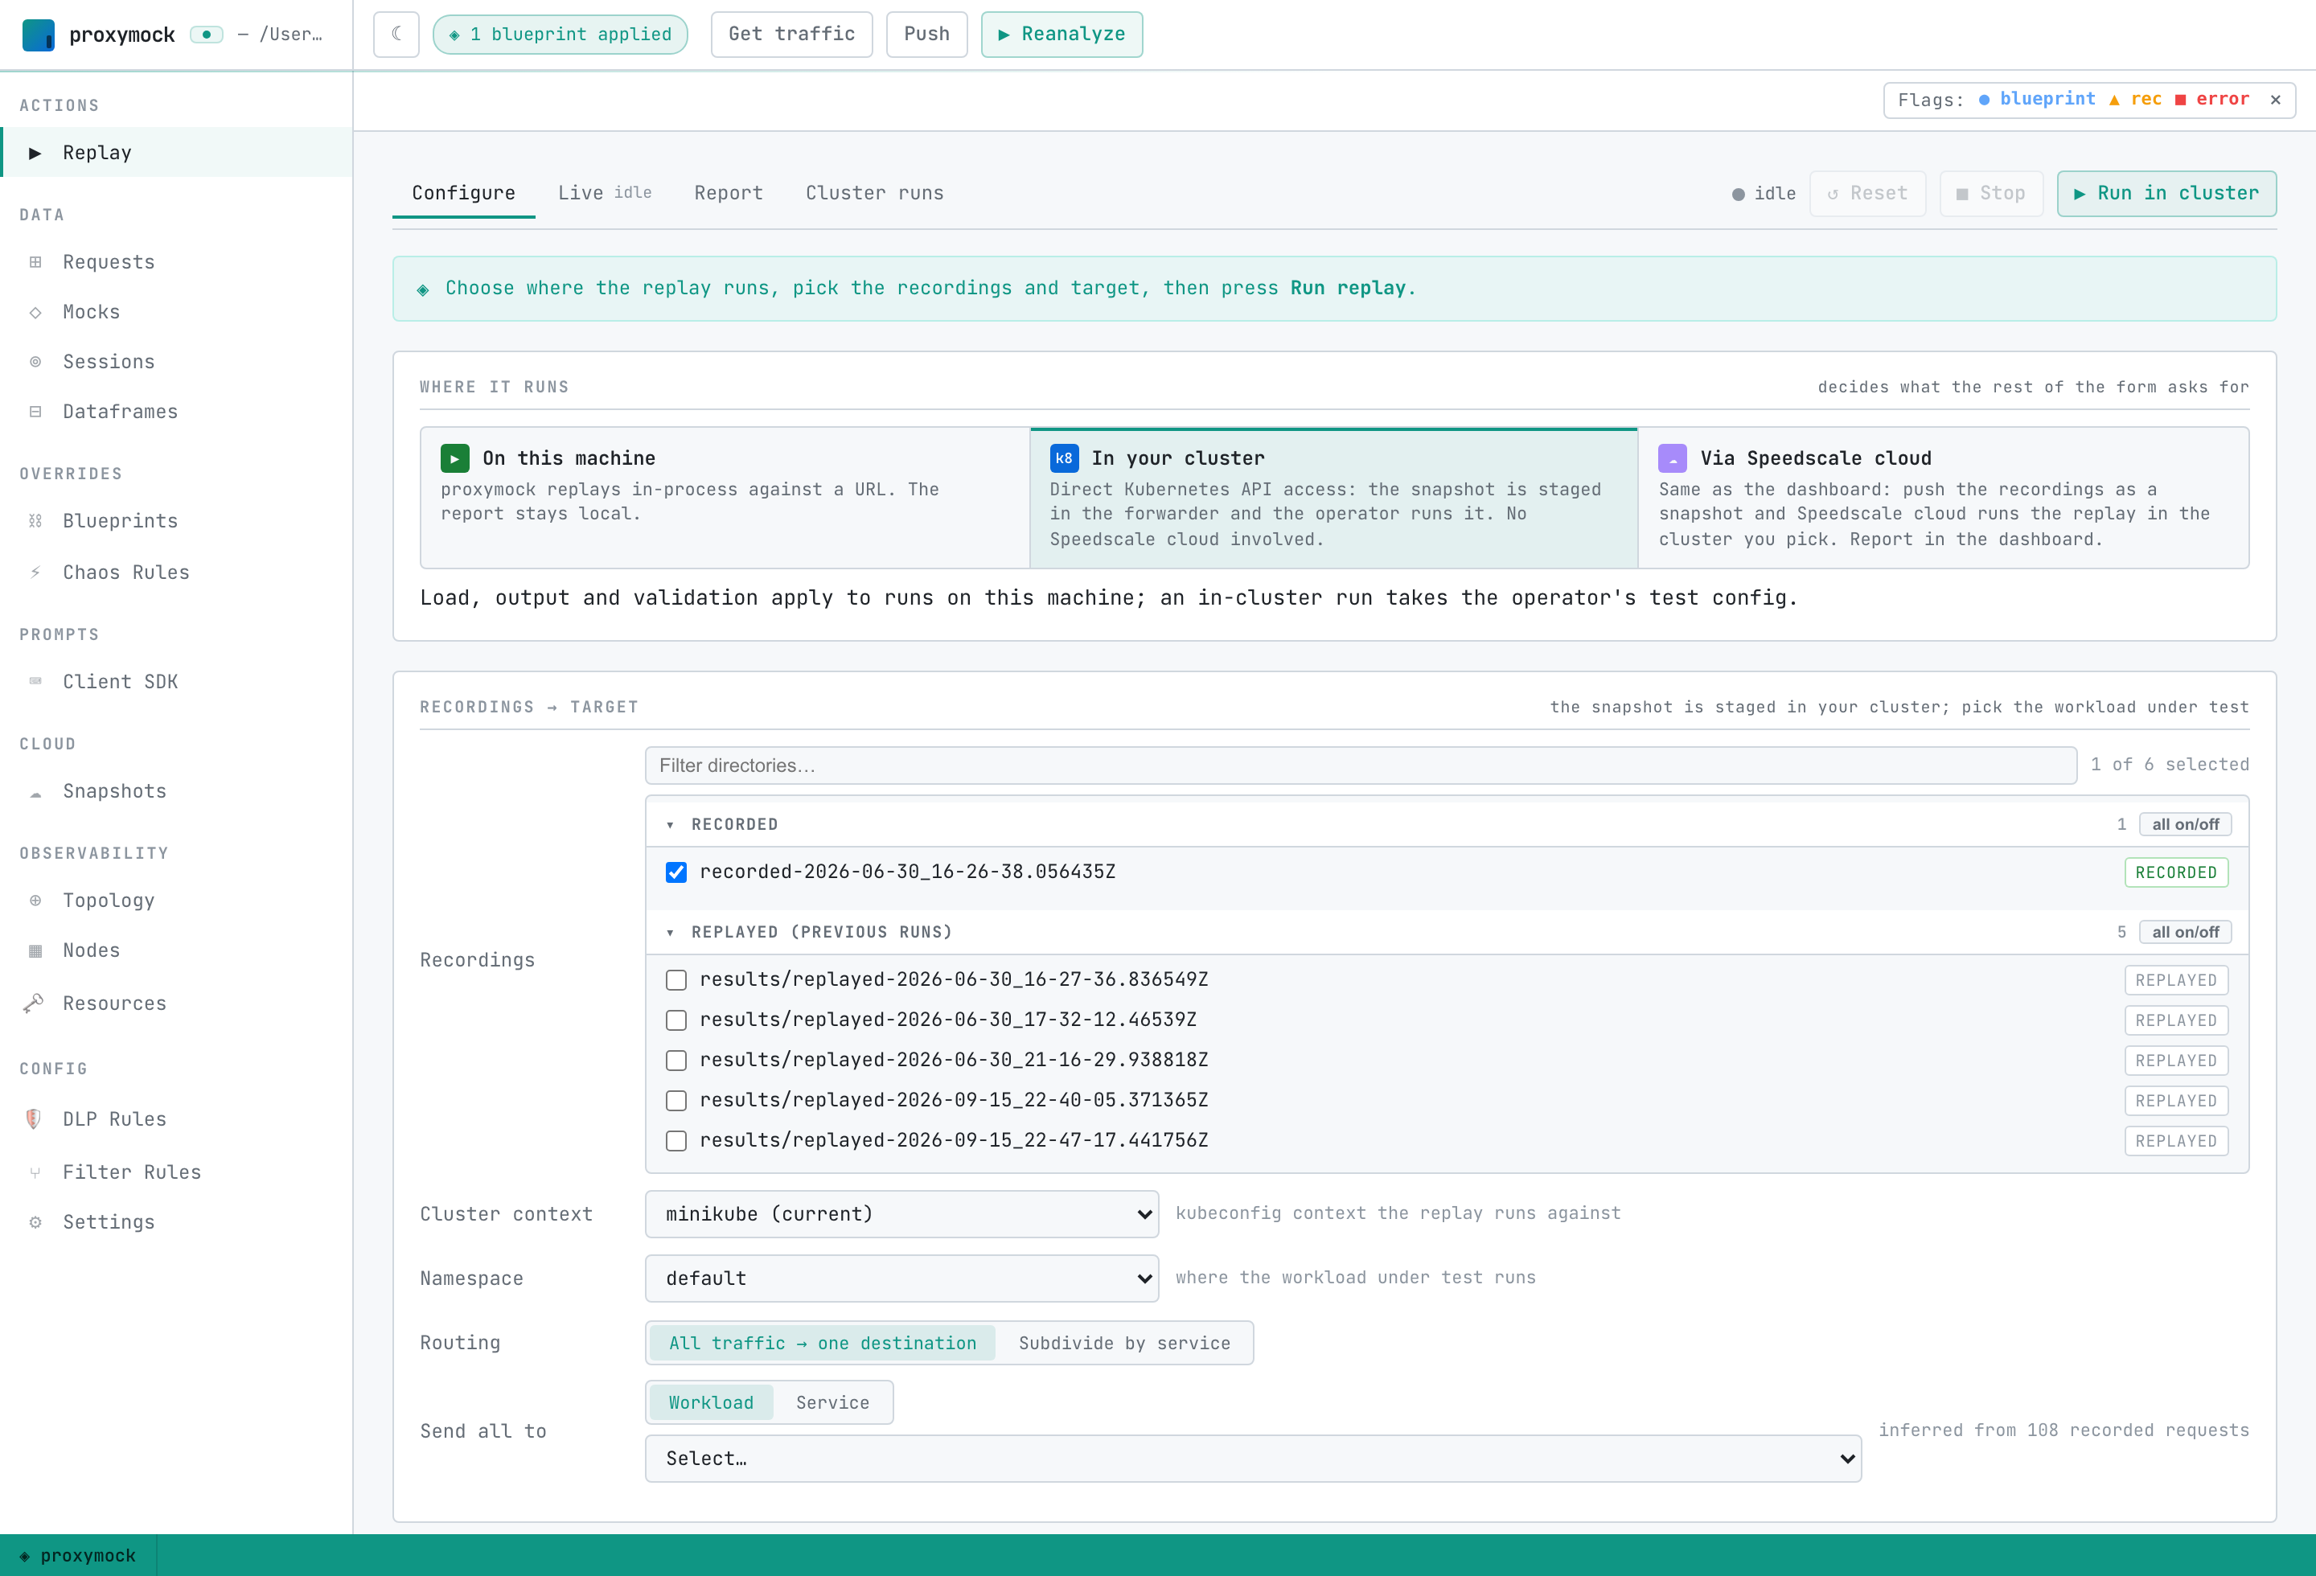Check replayed-2026-09-15_22-47-17 checkbox
The image size is (2316, 1576).
coord(675,1141)
